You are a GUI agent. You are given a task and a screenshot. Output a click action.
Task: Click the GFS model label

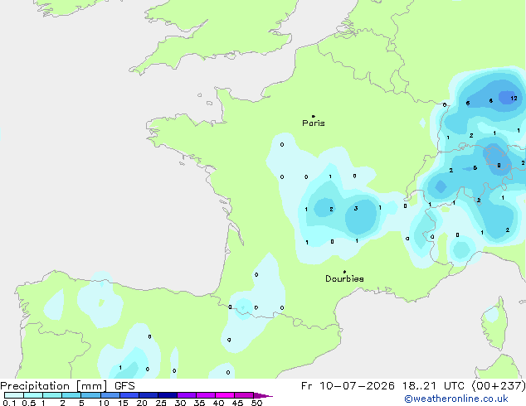pos(124,386)
